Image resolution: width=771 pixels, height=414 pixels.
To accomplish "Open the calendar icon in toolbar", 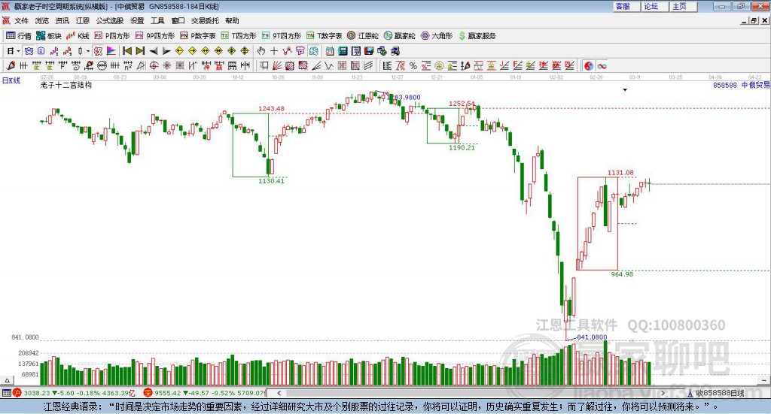I will coord(330,50).
